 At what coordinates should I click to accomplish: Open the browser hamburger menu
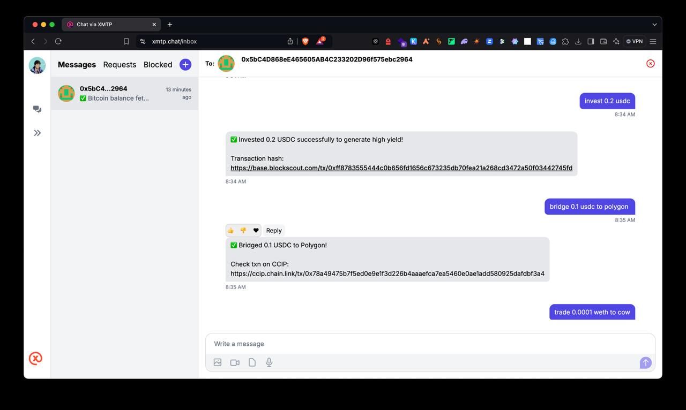[x=653, y=41]
